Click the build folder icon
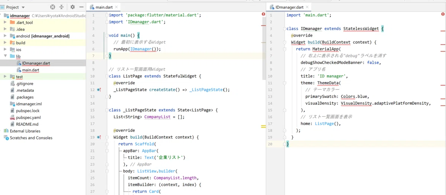The height and width of the screenshot is (195, 446). [x=12, y=43]
